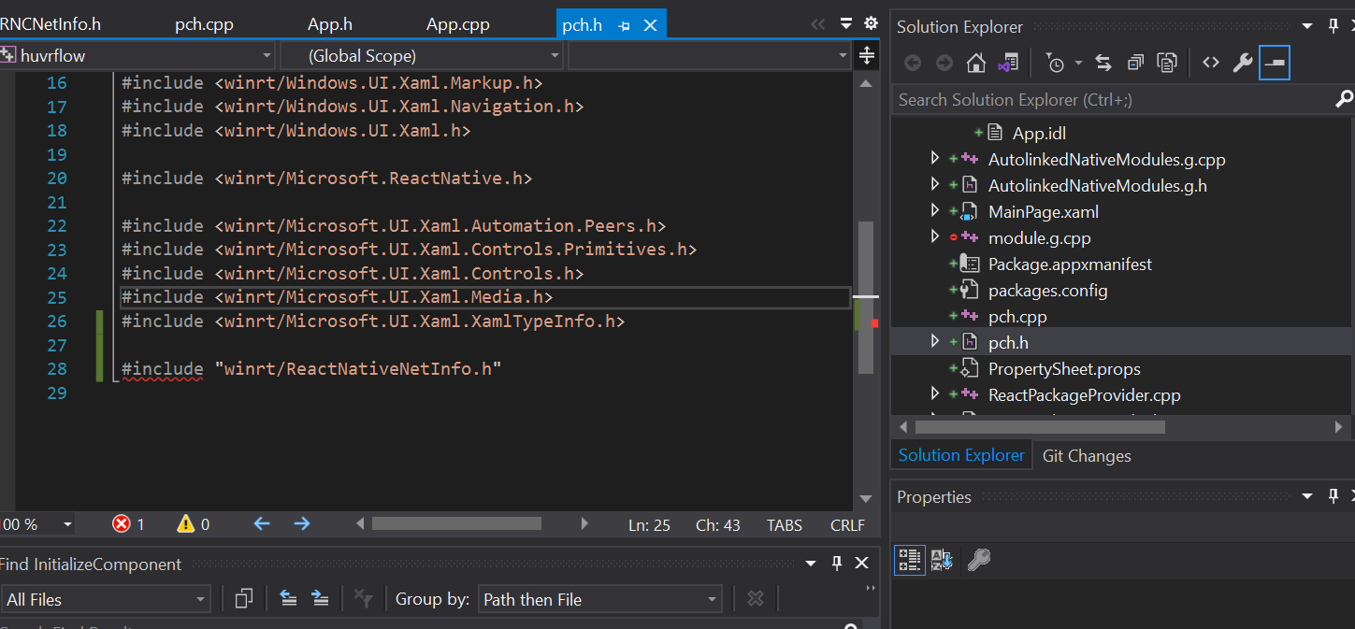The height and width of the screenshot is (629, 1355).
Task: Switch to the App.cpp tab
Action: [x=457, y=23]
